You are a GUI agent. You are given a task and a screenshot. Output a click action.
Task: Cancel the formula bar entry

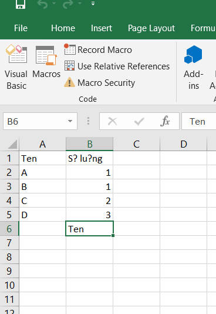click(113, 121)
